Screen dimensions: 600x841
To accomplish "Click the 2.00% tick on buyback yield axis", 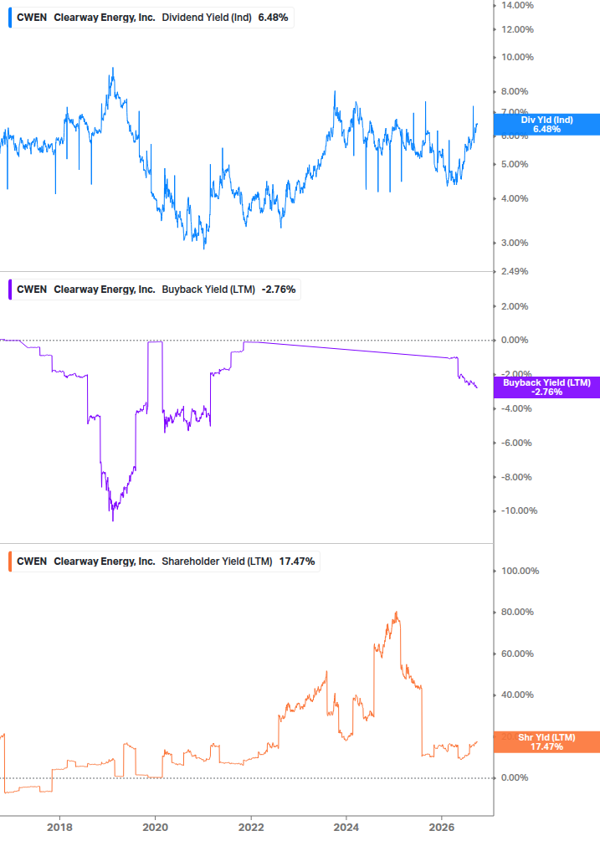I will (515, 306).
